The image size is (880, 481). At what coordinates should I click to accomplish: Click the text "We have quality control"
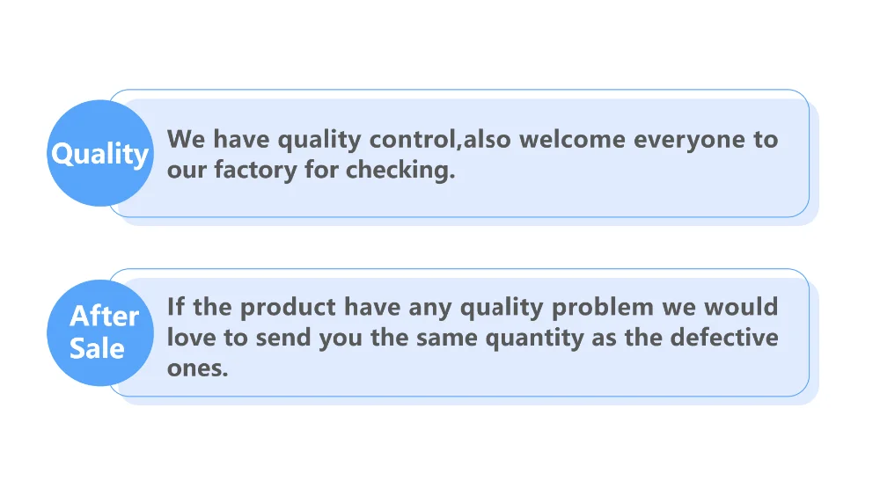coord(312,139)
